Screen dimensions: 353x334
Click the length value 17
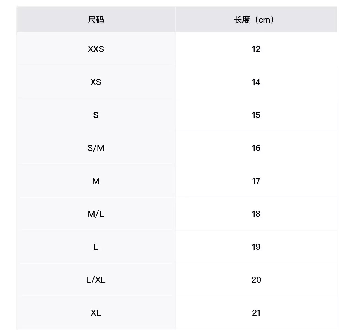[x=256, y=181]
